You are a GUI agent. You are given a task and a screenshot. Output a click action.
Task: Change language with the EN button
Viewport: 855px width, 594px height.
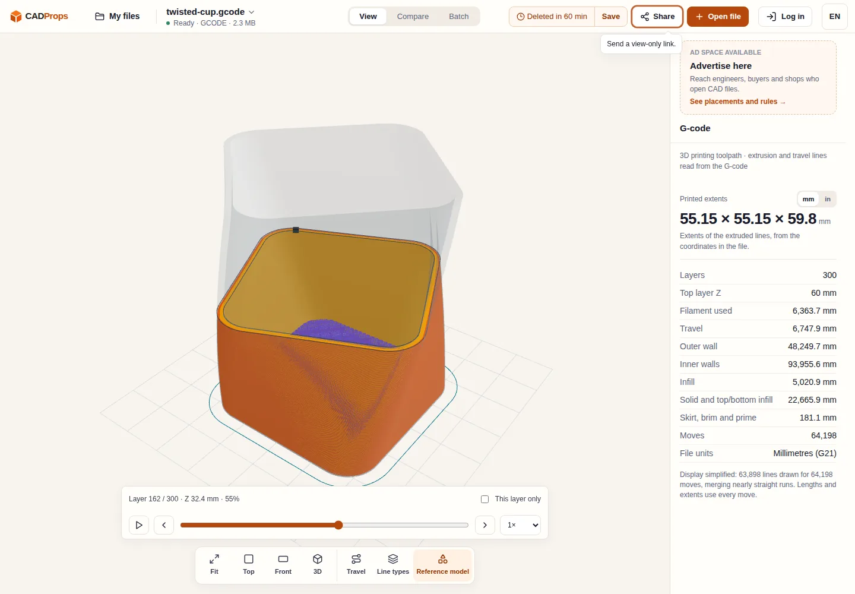coord(835,17)
